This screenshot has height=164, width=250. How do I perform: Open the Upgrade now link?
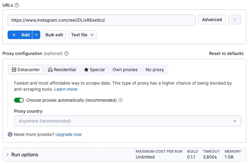coord(68,134)
